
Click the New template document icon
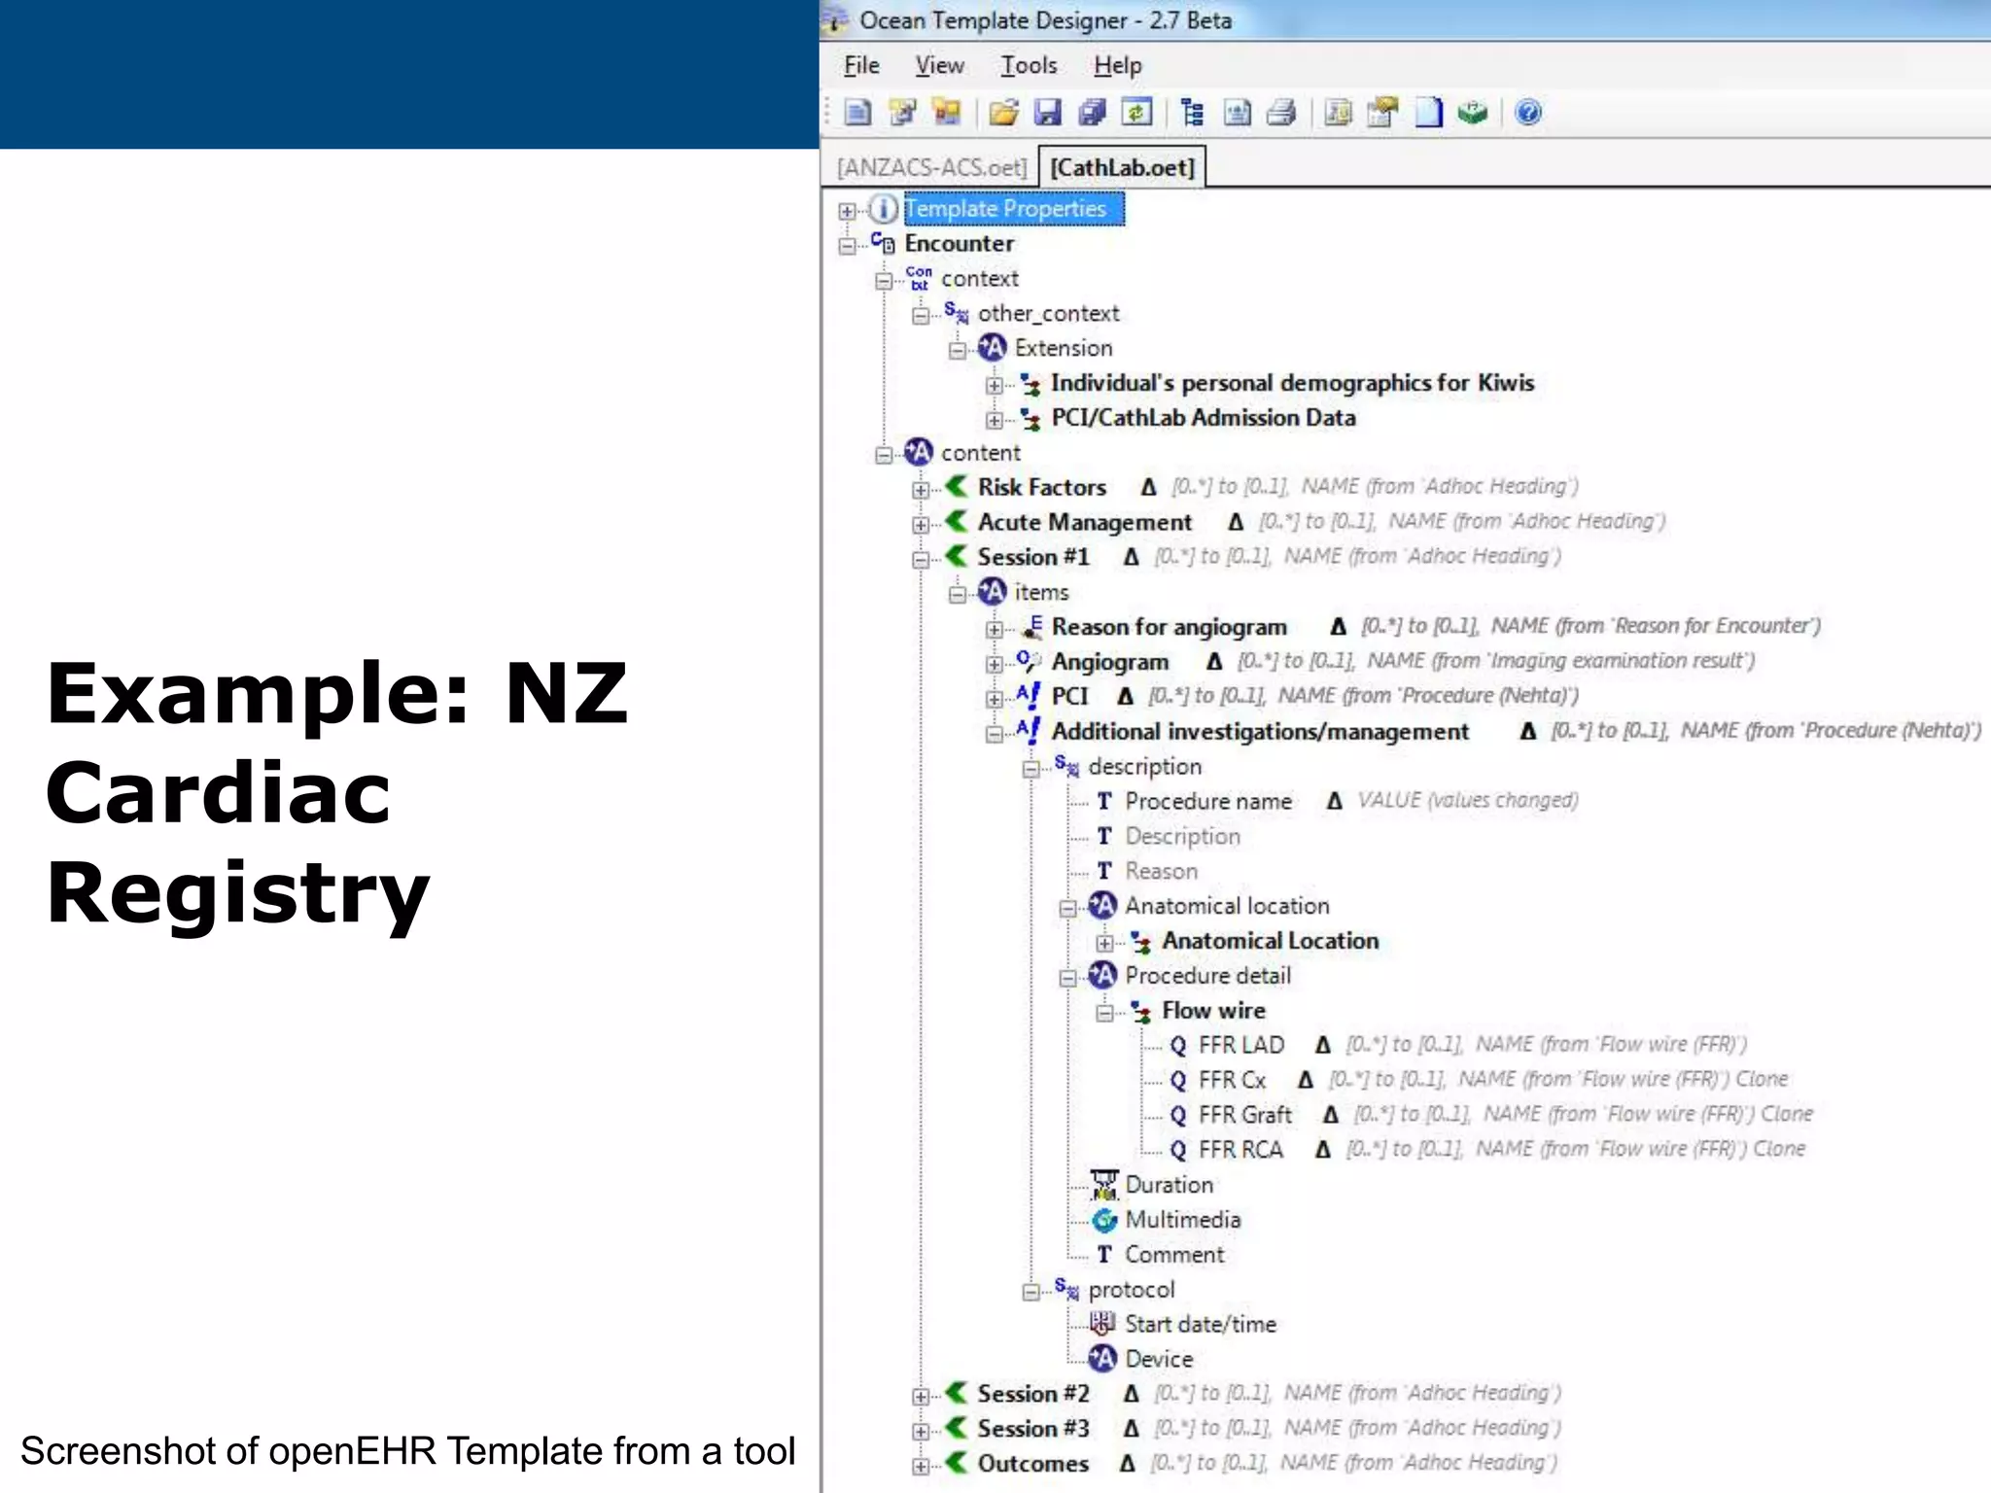857,113
